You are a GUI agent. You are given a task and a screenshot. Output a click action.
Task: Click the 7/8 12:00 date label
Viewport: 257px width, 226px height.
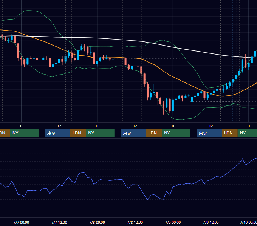click(135, 222)
